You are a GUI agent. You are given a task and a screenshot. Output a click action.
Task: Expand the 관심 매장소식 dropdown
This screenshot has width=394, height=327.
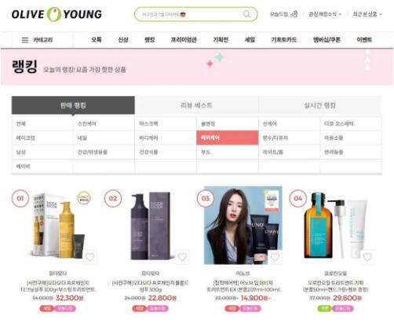[x=325, y=14]
